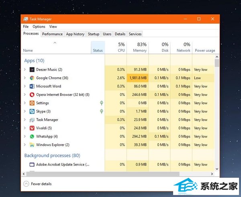
Task: Click the Background processes (80) heading
Action: pos(52,156)
